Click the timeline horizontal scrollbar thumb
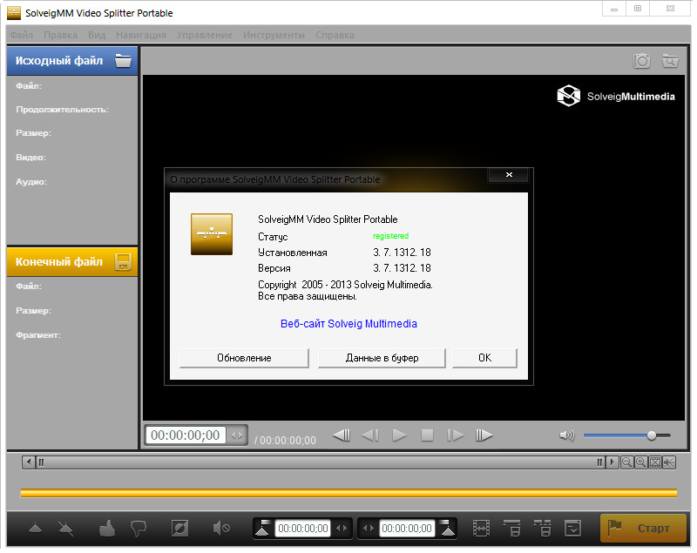Screen dimensions: 697x553 click(x=320, y=462)
